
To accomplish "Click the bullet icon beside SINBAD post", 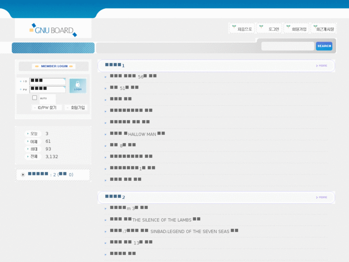I will tap(106, 231).
